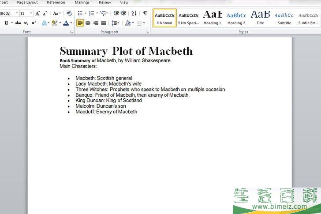This screenshot has width=321, height=214.
Task: Click the 'King Duncan: King of Scotland' bullet
Action: 108,100
